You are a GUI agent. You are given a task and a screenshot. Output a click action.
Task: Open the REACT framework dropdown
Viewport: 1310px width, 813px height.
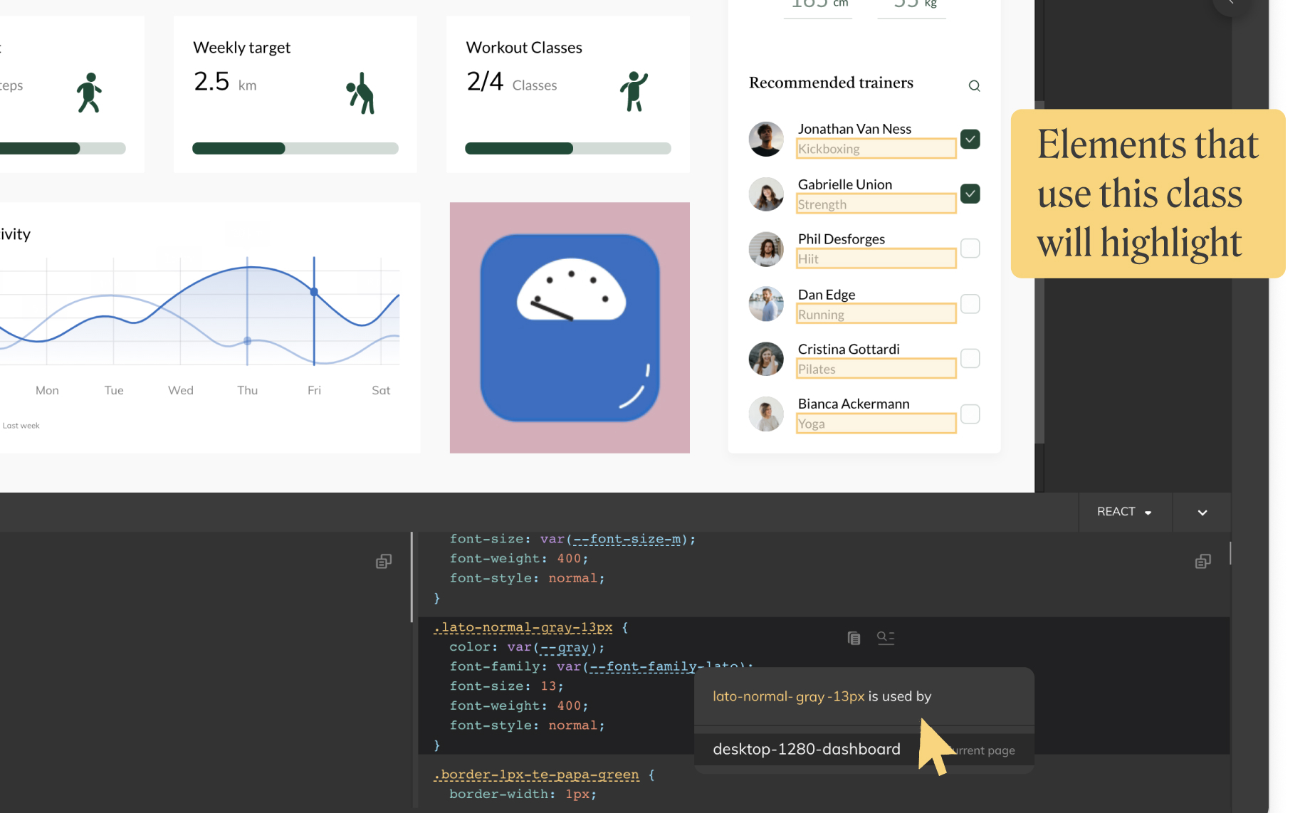pyautogui.click(x=1124, y=512)
